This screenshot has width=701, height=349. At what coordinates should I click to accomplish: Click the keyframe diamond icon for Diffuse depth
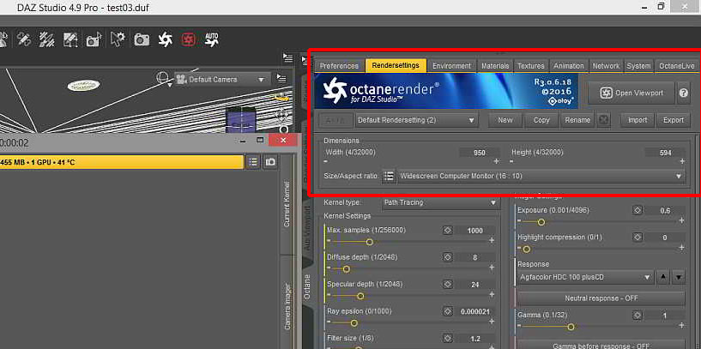[x=447, y=257]
